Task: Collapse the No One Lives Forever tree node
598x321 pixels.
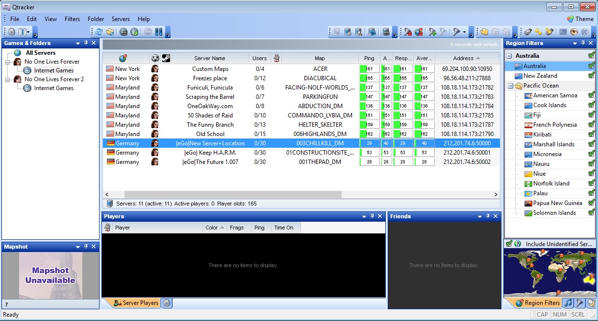Action: 8,62
